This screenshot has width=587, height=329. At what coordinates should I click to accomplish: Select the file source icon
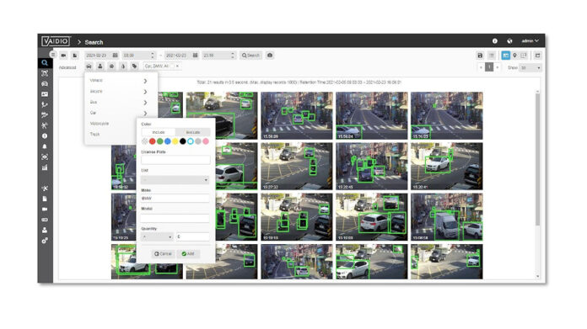coord(75,56)
